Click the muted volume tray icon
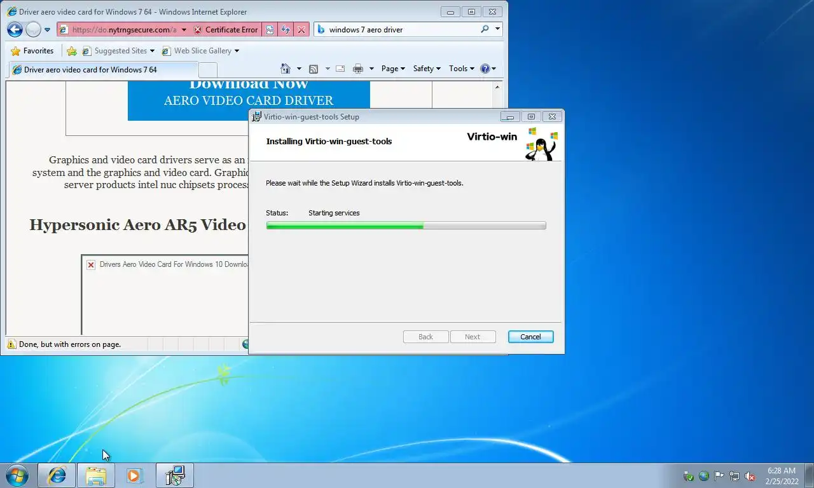 click(750, 476)
